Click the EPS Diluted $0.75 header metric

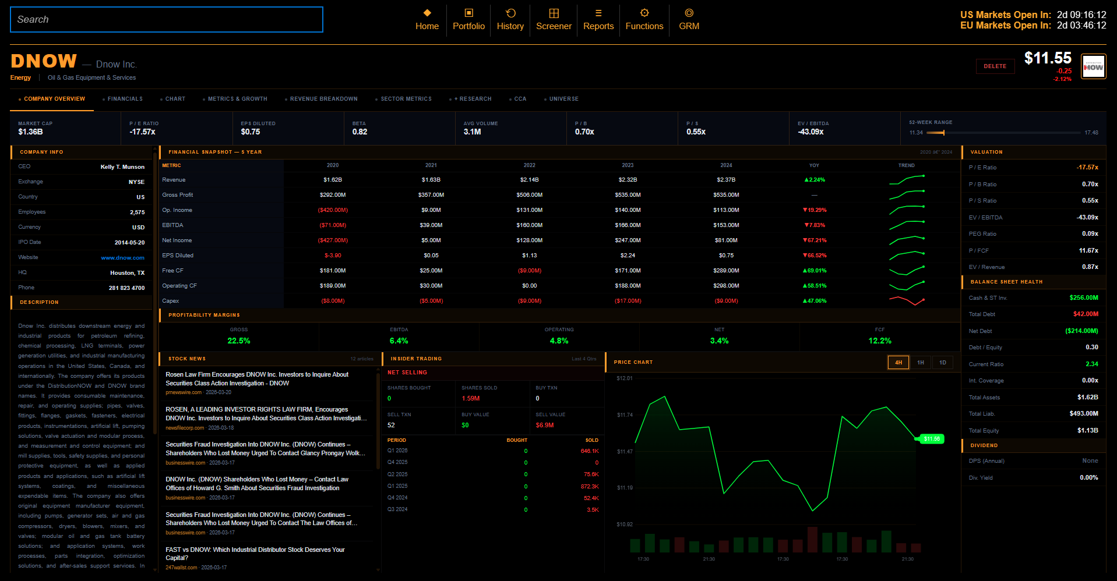coord(288,128)
